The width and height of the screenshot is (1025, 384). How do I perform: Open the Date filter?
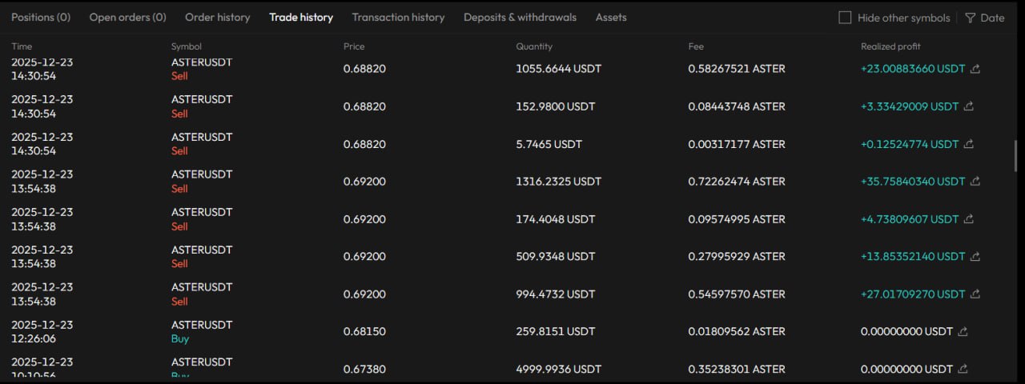[x=985, y=18]
